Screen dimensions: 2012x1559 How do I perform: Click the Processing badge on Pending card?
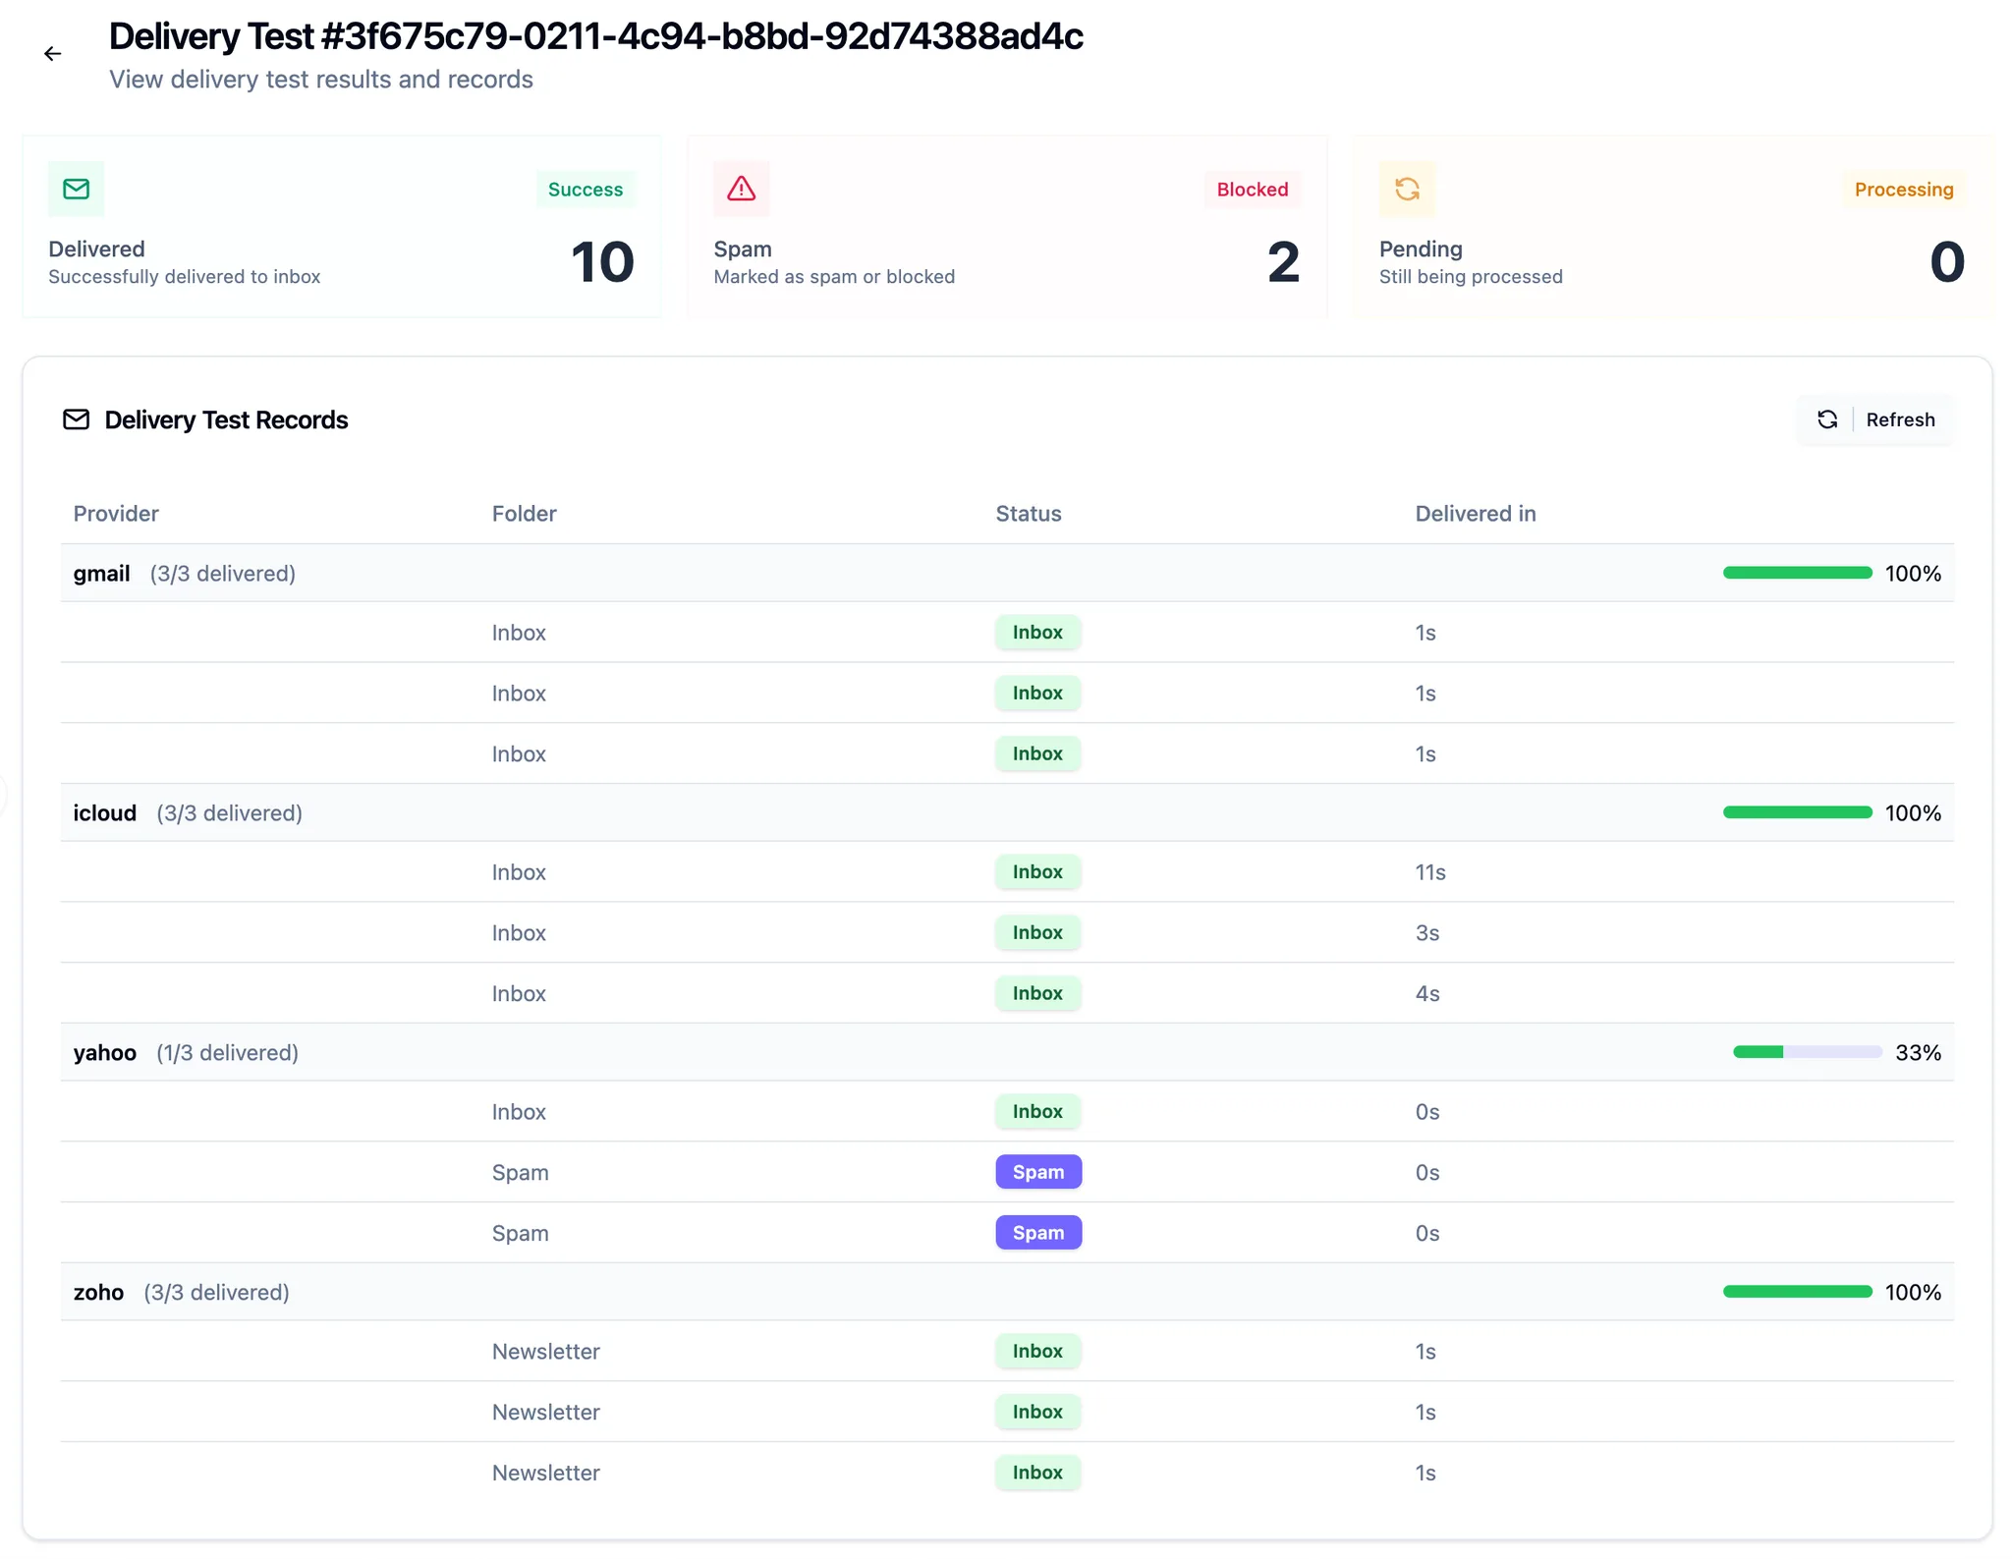pyautogui.click(x=1904, y=190)
